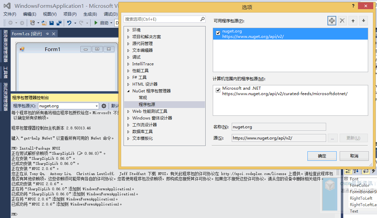The image size is (377, 218).
Task: Toggle the nuget.org package source checkbox
Action: point(218,33)
